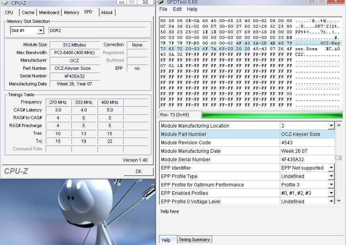Click the Part Number field in CPU-Z
This screenshot has height=245, width=346.
coord(75,68)
